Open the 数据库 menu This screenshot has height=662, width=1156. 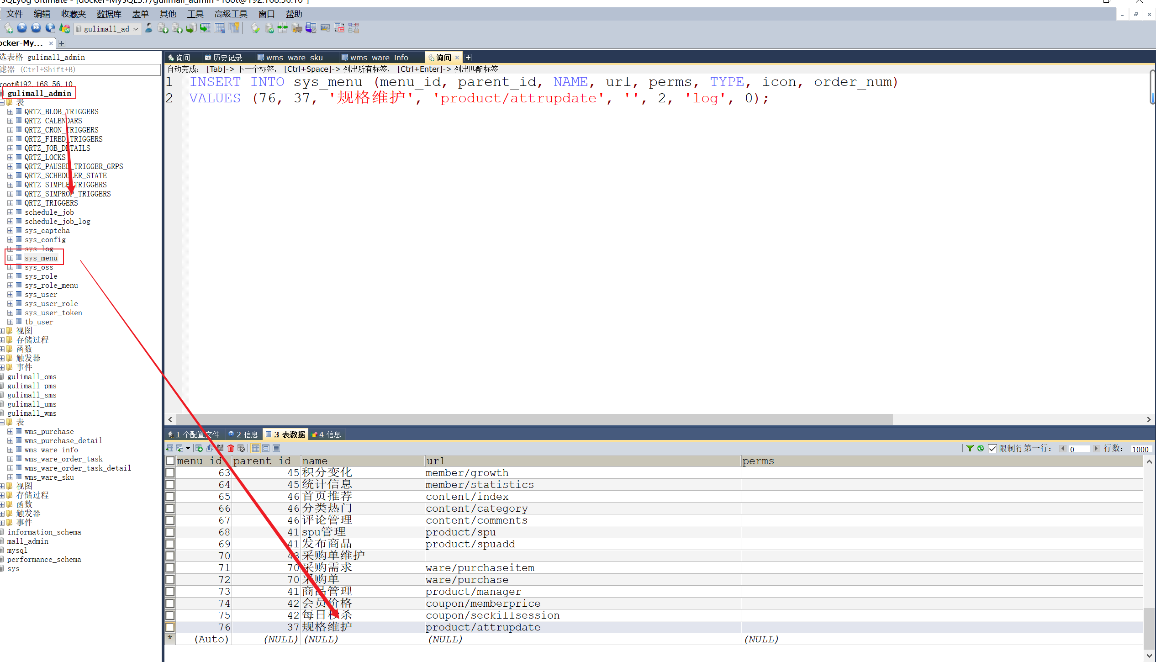tap(109, 14)
